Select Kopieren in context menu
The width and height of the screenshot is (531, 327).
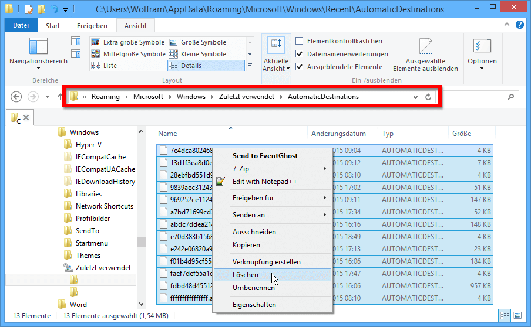tap(273, 245)
